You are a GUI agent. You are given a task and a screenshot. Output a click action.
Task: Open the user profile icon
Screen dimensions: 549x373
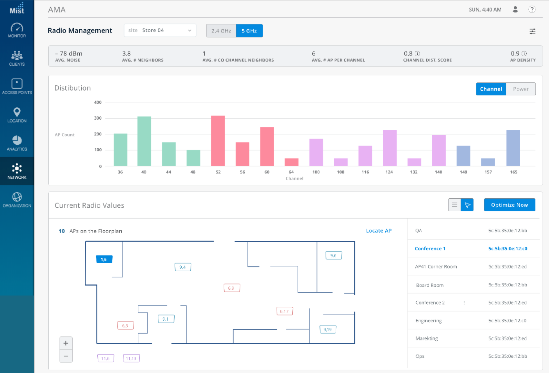click(515, 9)
